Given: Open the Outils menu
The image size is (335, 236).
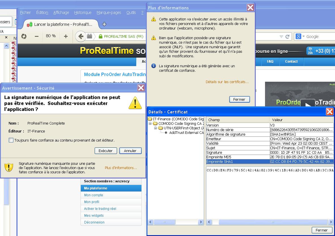Looking at the screenshot, I should (x=131, y=12).
